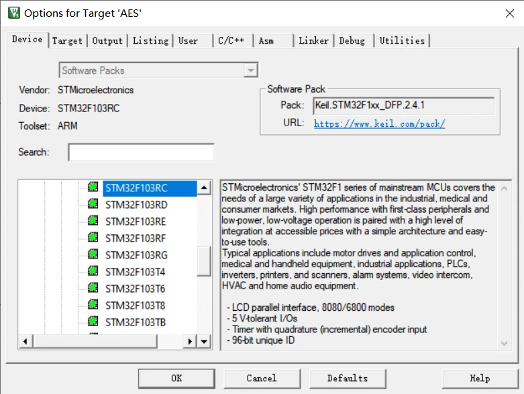This screenshot has height=394, width=524.
Task: Click device list scroll up arrow
Action: 204,188
